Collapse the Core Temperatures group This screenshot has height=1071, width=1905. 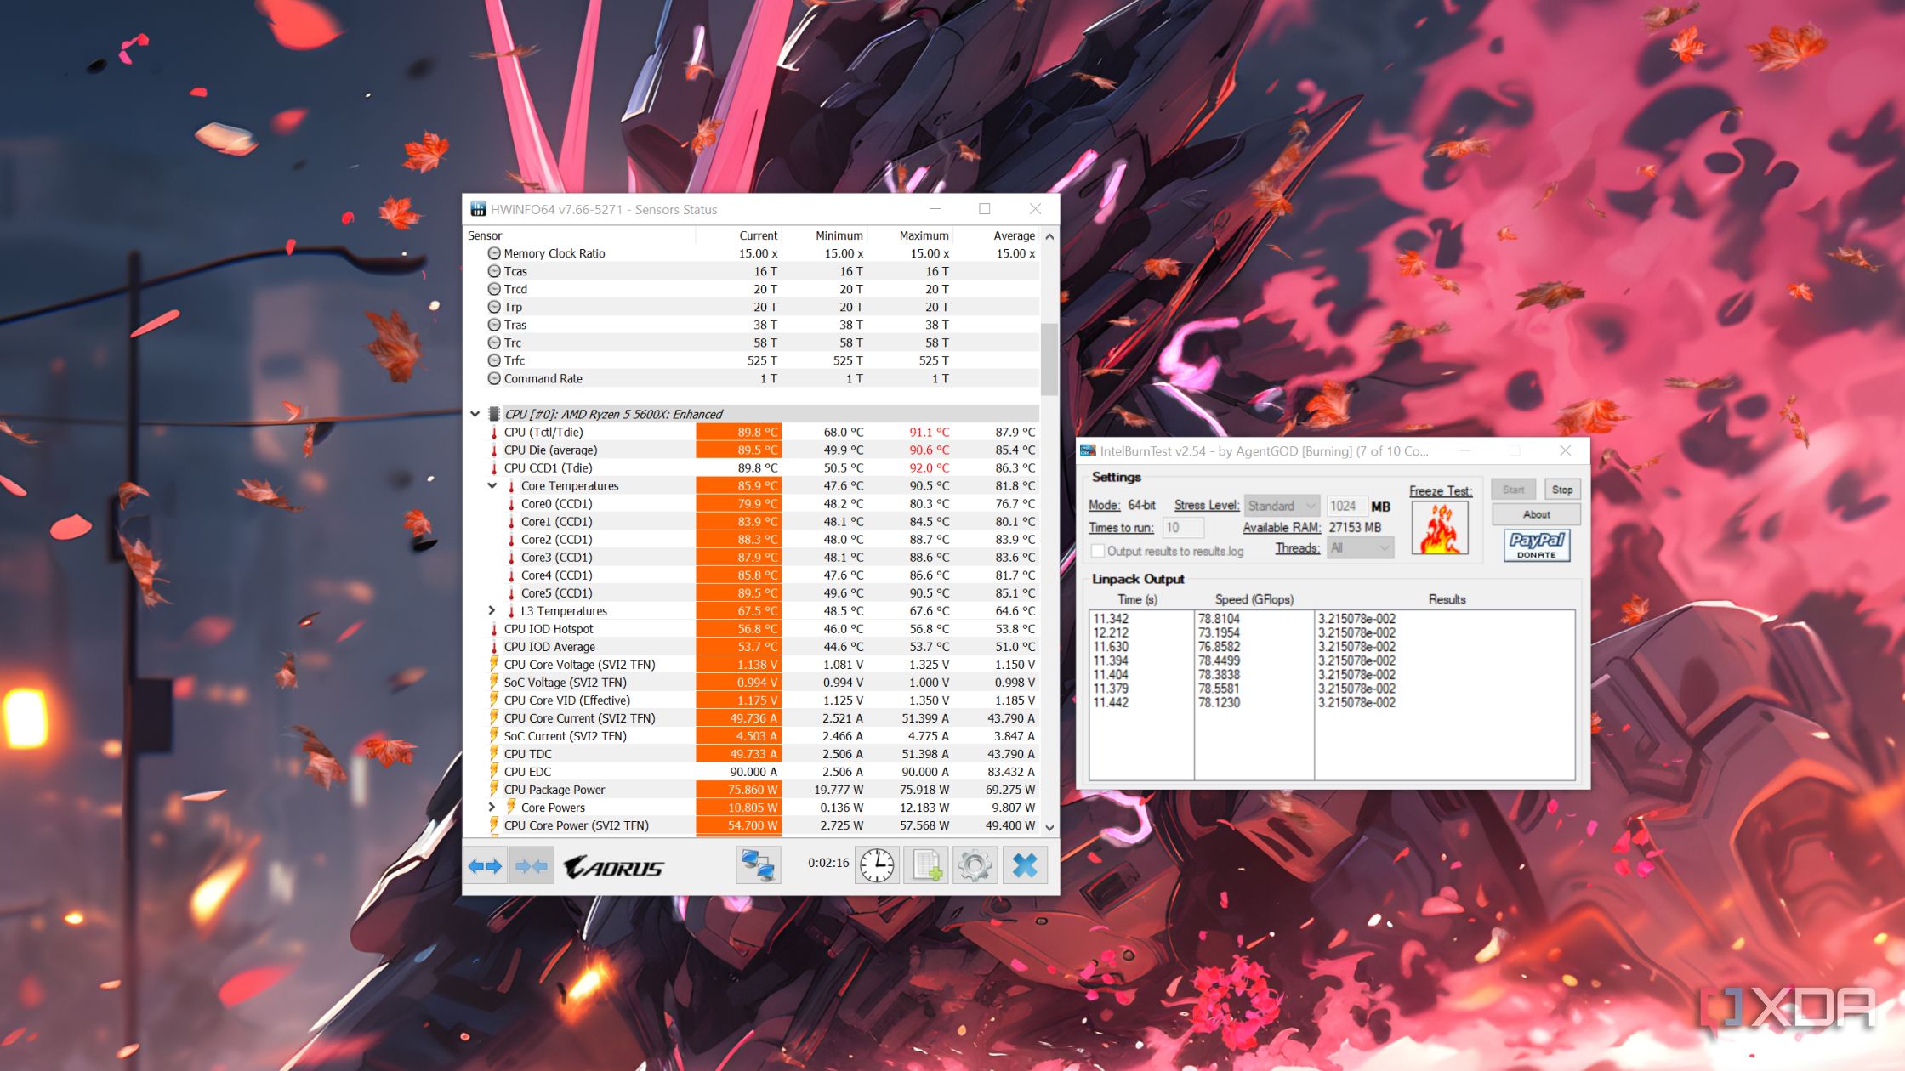[x=492, y=485]
